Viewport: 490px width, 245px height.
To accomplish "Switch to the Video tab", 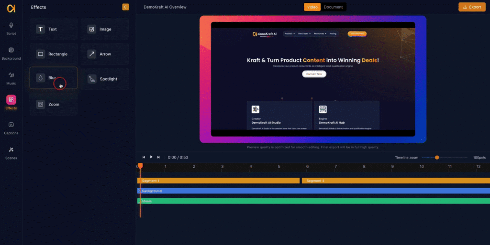I will click(312, 7).
